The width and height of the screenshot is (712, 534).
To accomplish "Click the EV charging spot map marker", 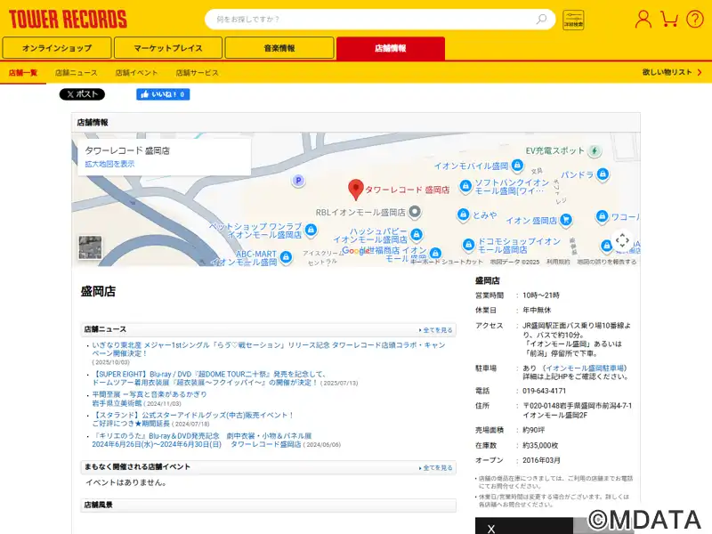I will click(595, 150).
